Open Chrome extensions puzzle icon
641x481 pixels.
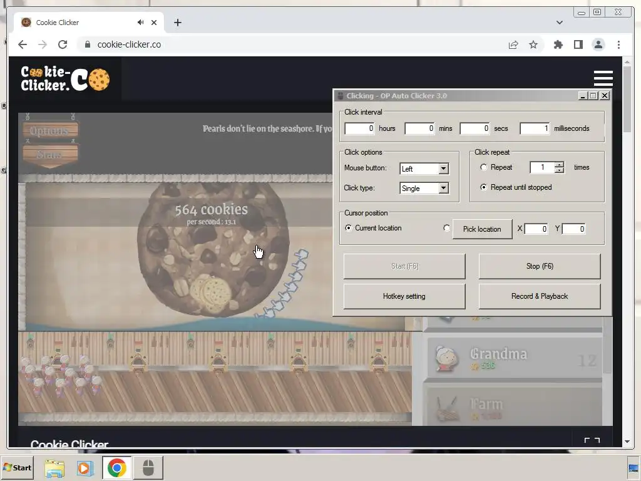coord(558,44)
